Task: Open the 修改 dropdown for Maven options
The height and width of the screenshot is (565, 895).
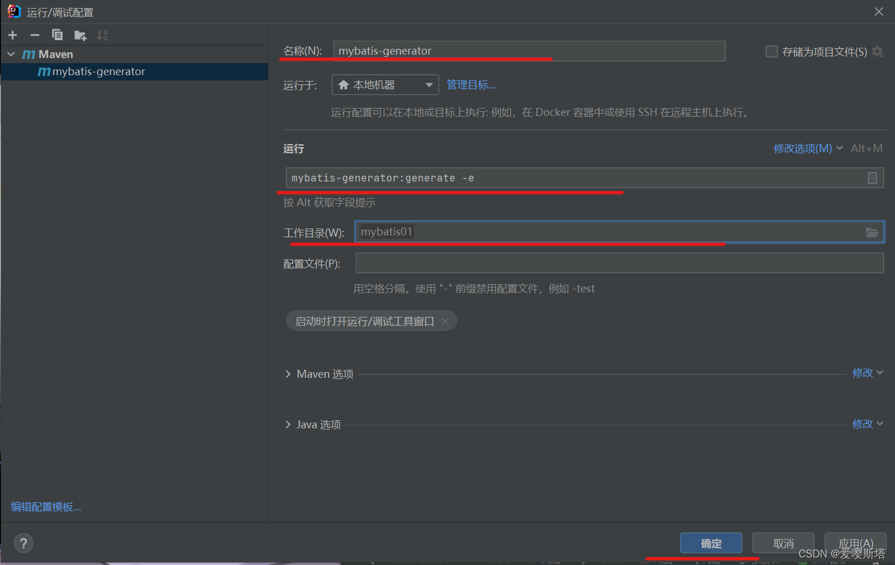Action: pos(867,373)
